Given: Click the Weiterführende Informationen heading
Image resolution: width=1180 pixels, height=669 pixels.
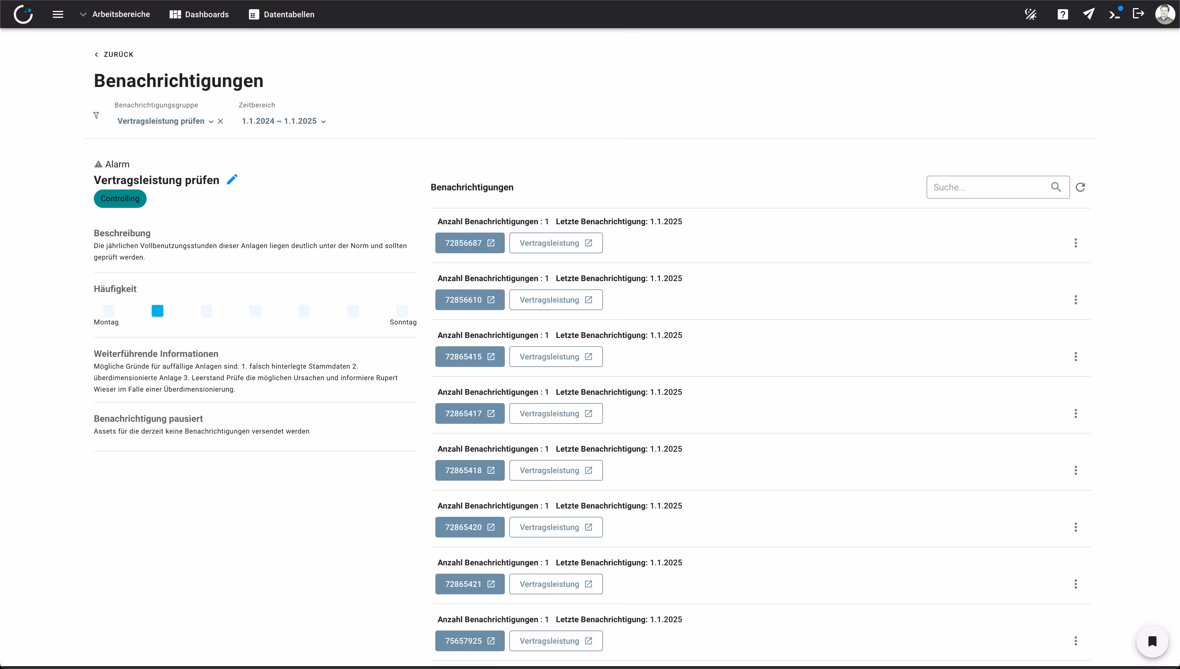Looking at the screenshot, I should click(x=156, y=354).
